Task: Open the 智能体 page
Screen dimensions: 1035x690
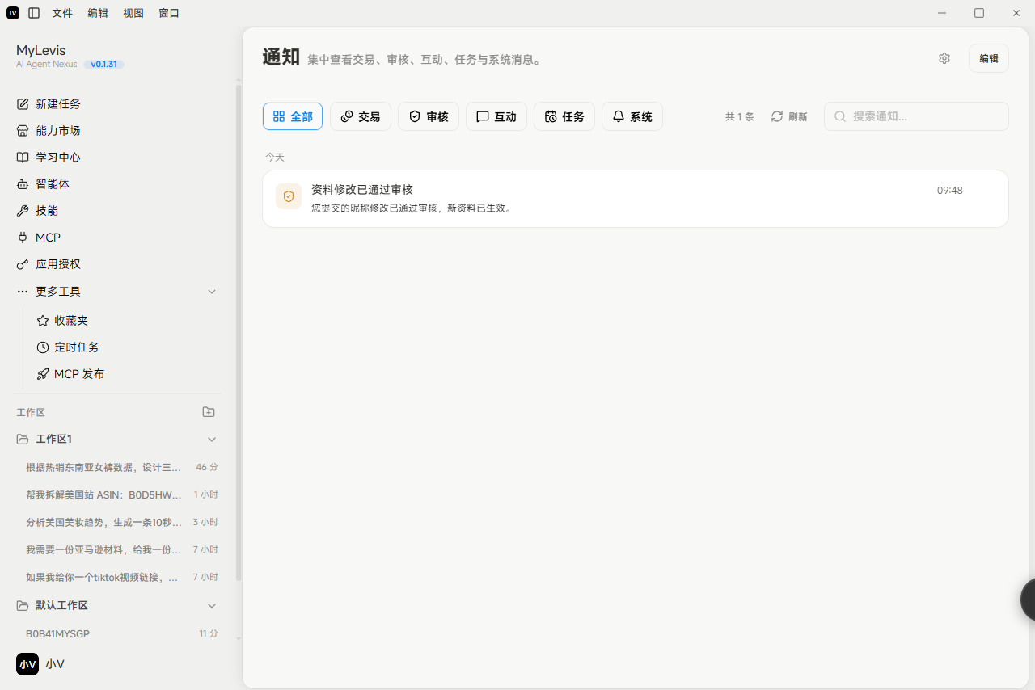Action: [118, 184]
